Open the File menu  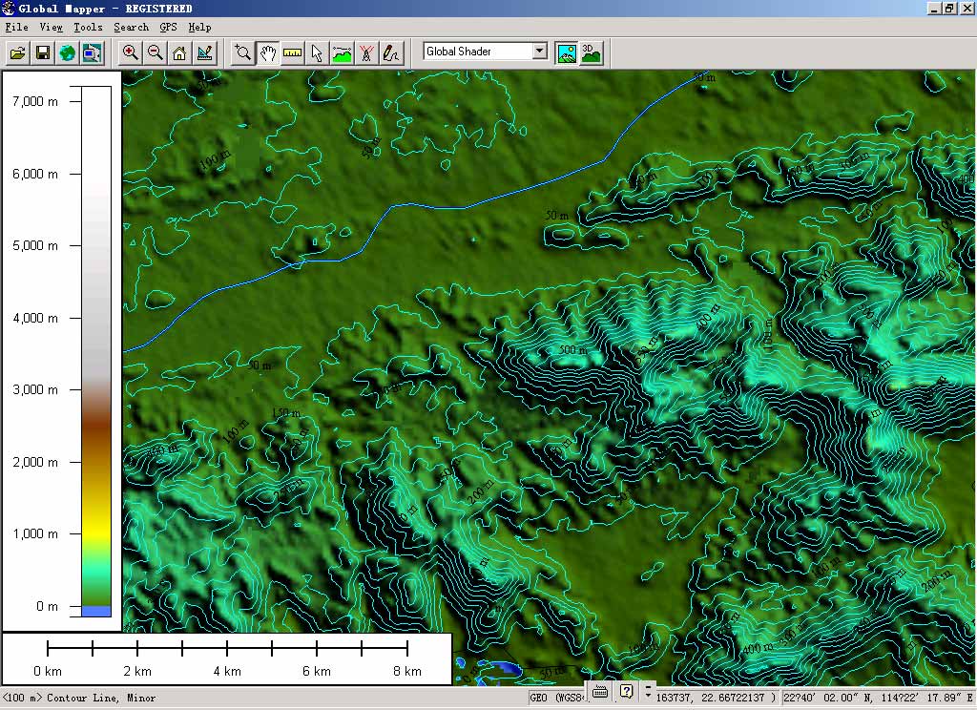pos(16,27)
